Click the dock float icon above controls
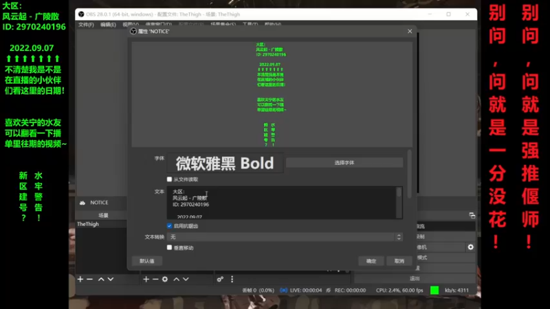Screen dimensions: 550x309 pos(472,215)
